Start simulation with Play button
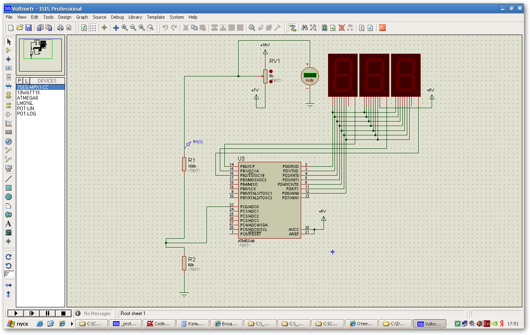 [x=16, y=313]
